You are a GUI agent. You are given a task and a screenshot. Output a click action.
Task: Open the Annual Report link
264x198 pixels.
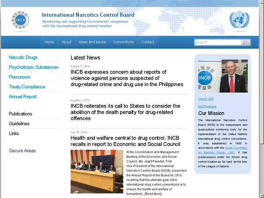[23, 97]
